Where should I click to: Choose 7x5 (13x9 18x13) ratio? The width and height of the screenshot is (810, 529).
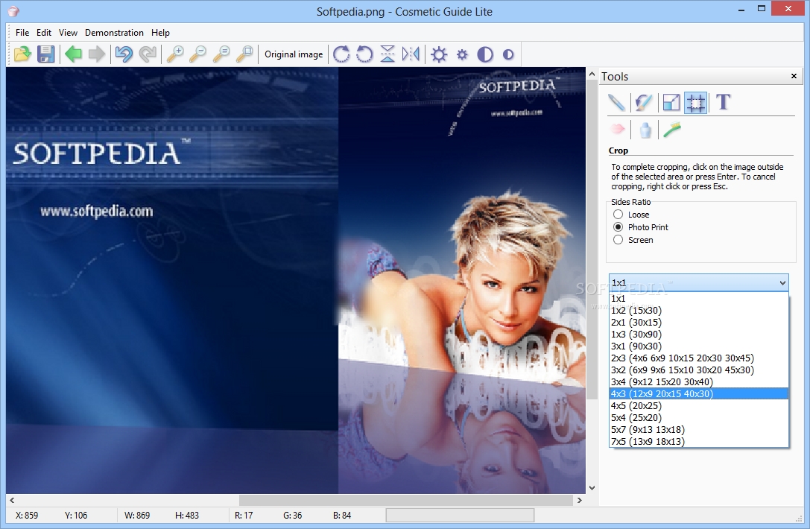699,441
